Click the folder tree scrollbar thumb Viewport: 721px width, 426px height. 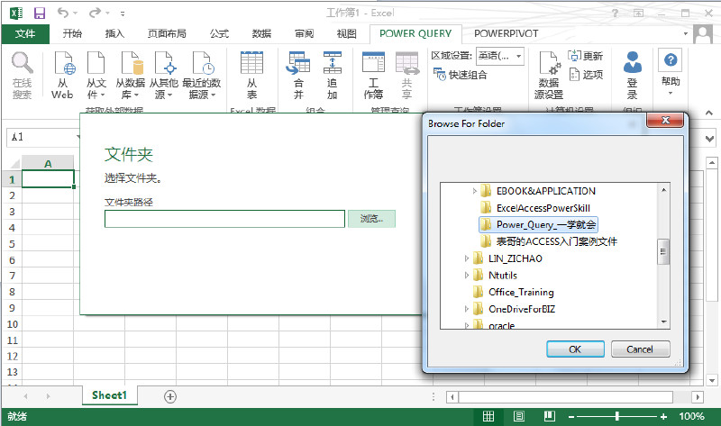click(663, 252)
